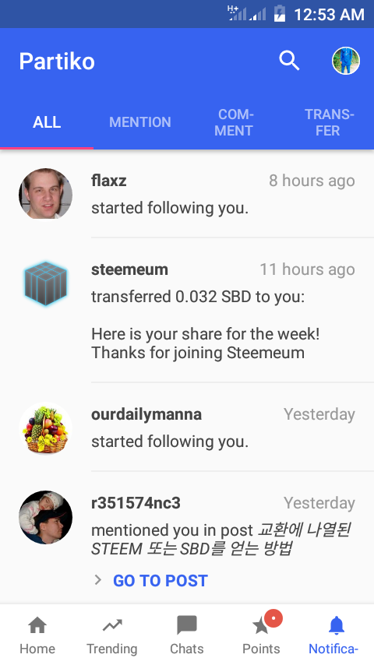Open the search magnifier icon
The height and width of the screenshot is (665, 374).
point(289,61)
